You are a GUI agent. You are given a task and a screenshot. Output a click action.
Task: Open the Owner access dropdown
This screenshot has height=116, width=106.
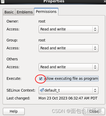(69, 29)
